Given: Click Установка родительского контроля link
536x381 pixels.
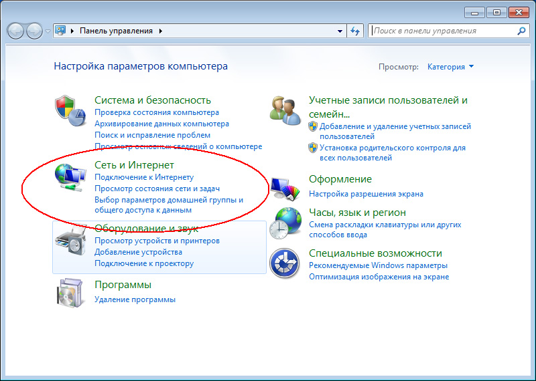Looking at the screenshot, I should tap(392, 152).
